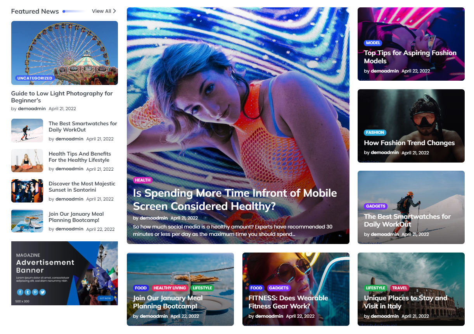Select the MODEL category tag

pyautogui.click(x=373, y=43)
